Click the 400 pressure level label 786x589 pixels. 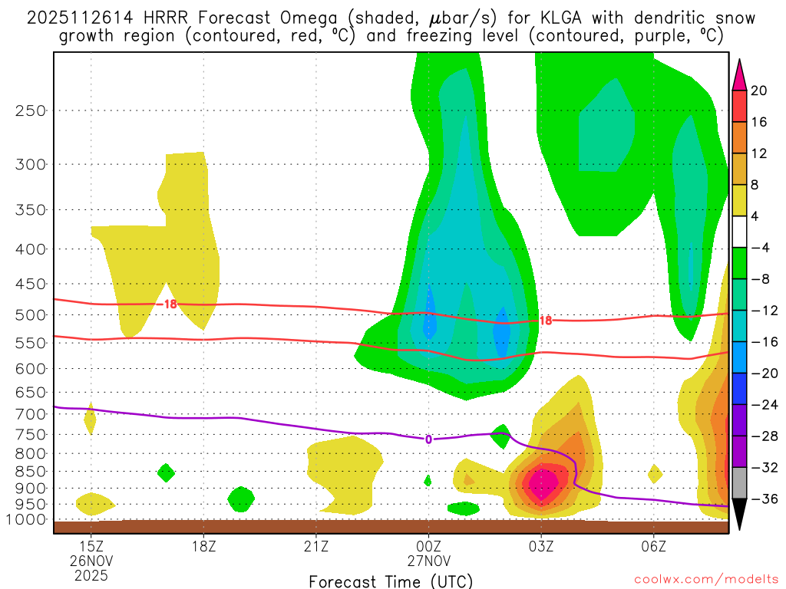pos(31,249)
